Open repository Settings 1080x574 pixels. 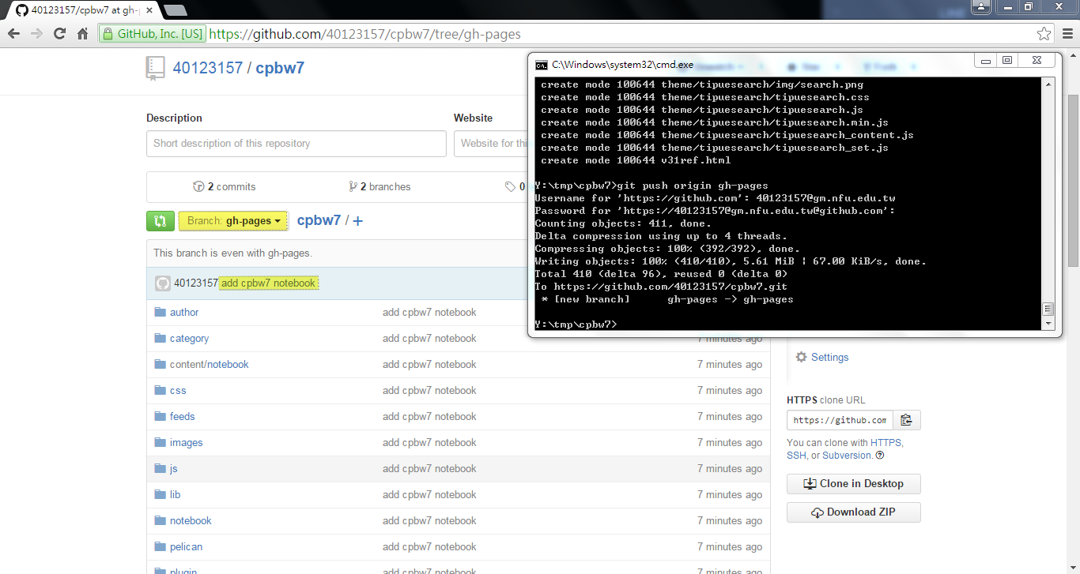[x=821, y=358]
